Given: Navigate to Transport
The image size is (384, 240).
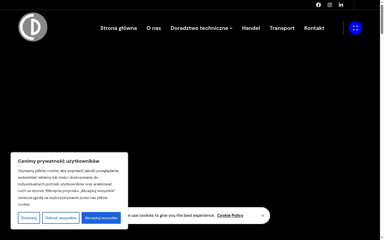Looking at the screenshot, I should coord(282,28).
